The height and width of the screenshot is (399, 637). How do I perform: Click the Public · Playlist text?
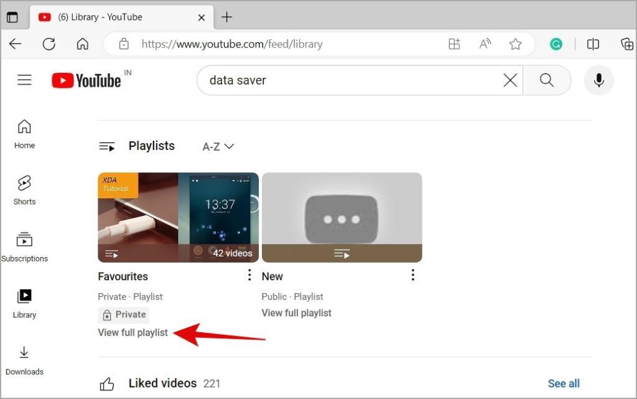pos(292,297)
